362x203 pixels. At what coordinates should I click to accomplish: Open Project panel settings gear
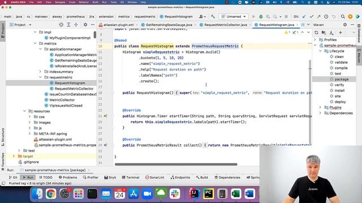pos(85,25)
